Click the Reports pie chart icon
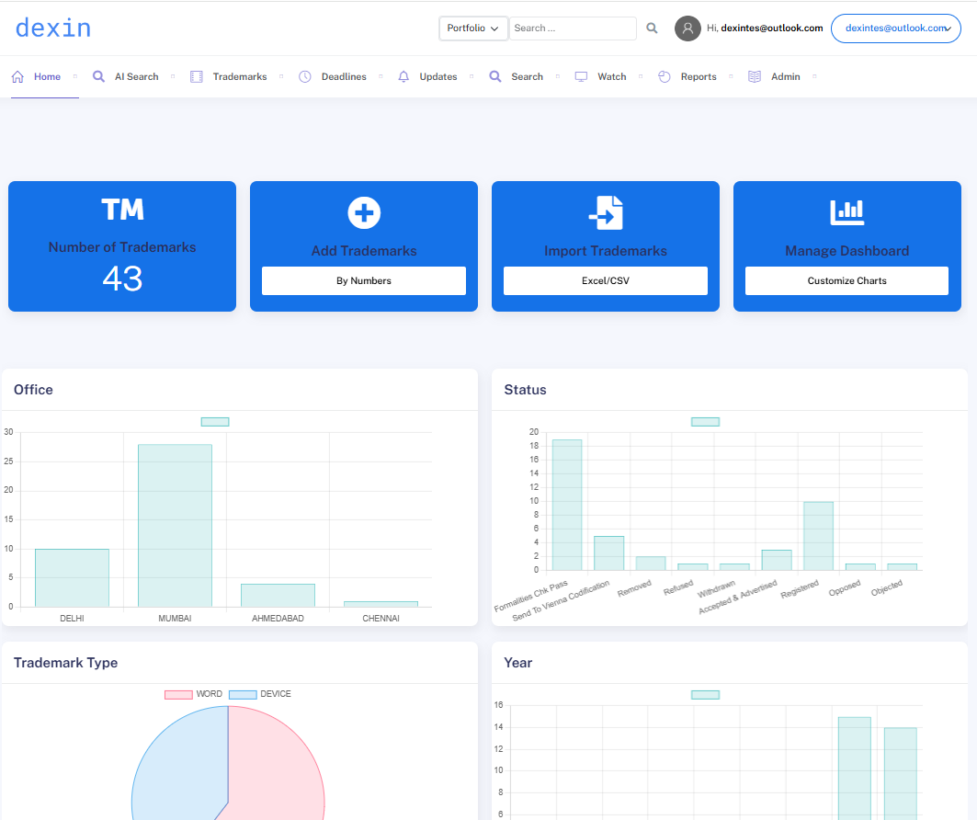Viewport: 977px width, 820px height. tap(665, 76)
